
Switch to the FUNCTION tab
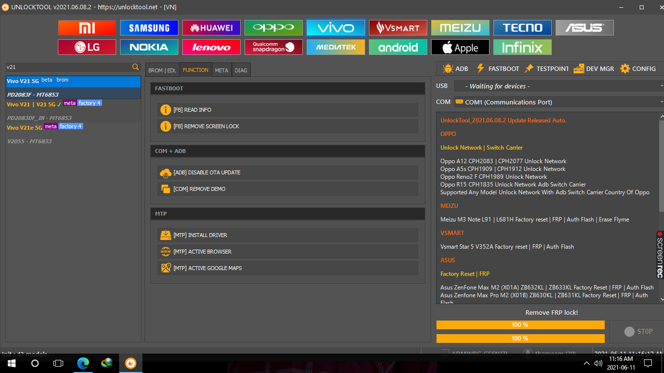click(x=195, y=70)
